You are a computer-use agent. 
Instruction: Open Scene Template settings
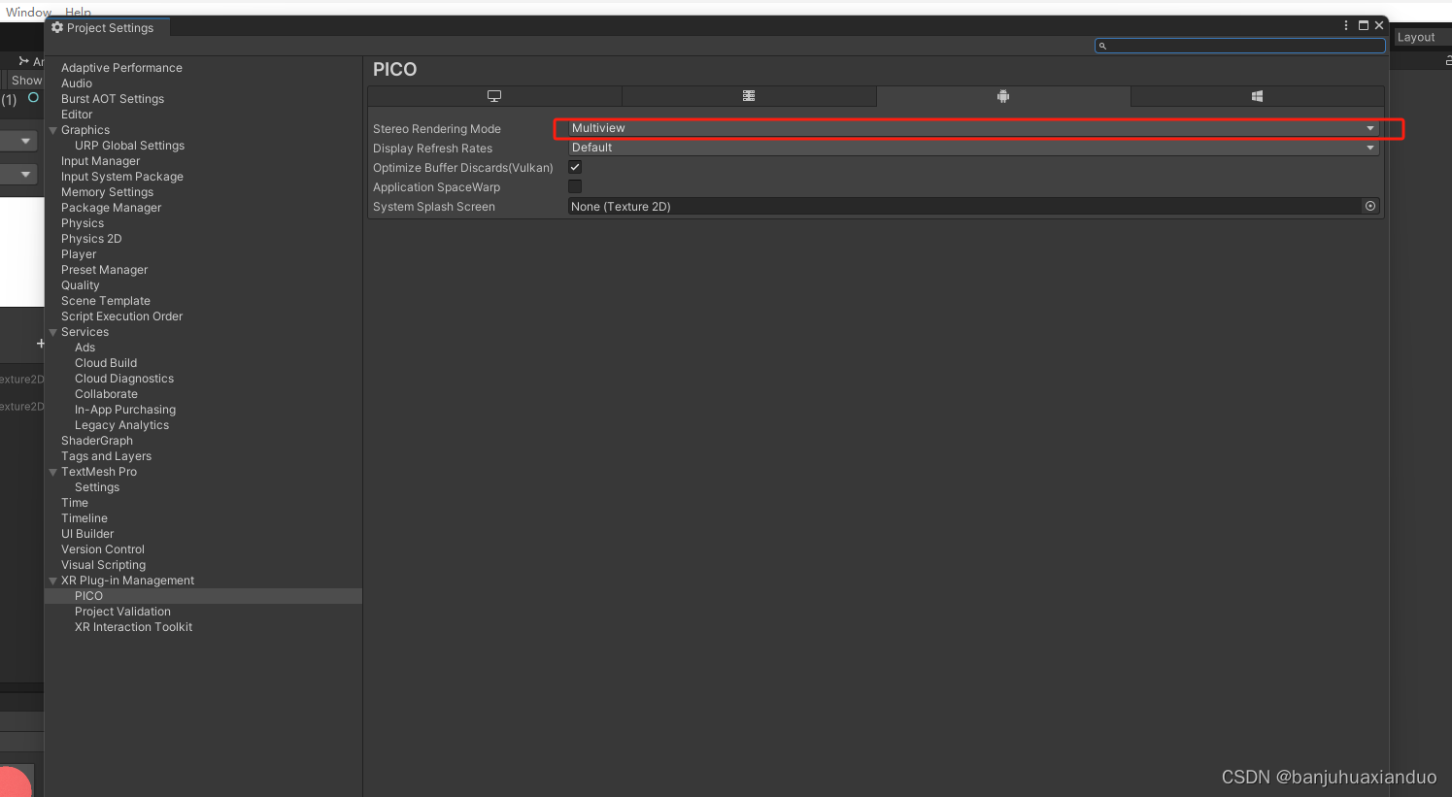click(x=106, y=301)
